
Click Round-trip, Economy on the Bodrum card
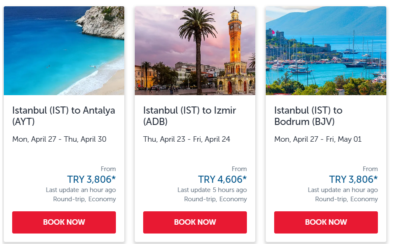pyautogui.click(x=346, y=199)
